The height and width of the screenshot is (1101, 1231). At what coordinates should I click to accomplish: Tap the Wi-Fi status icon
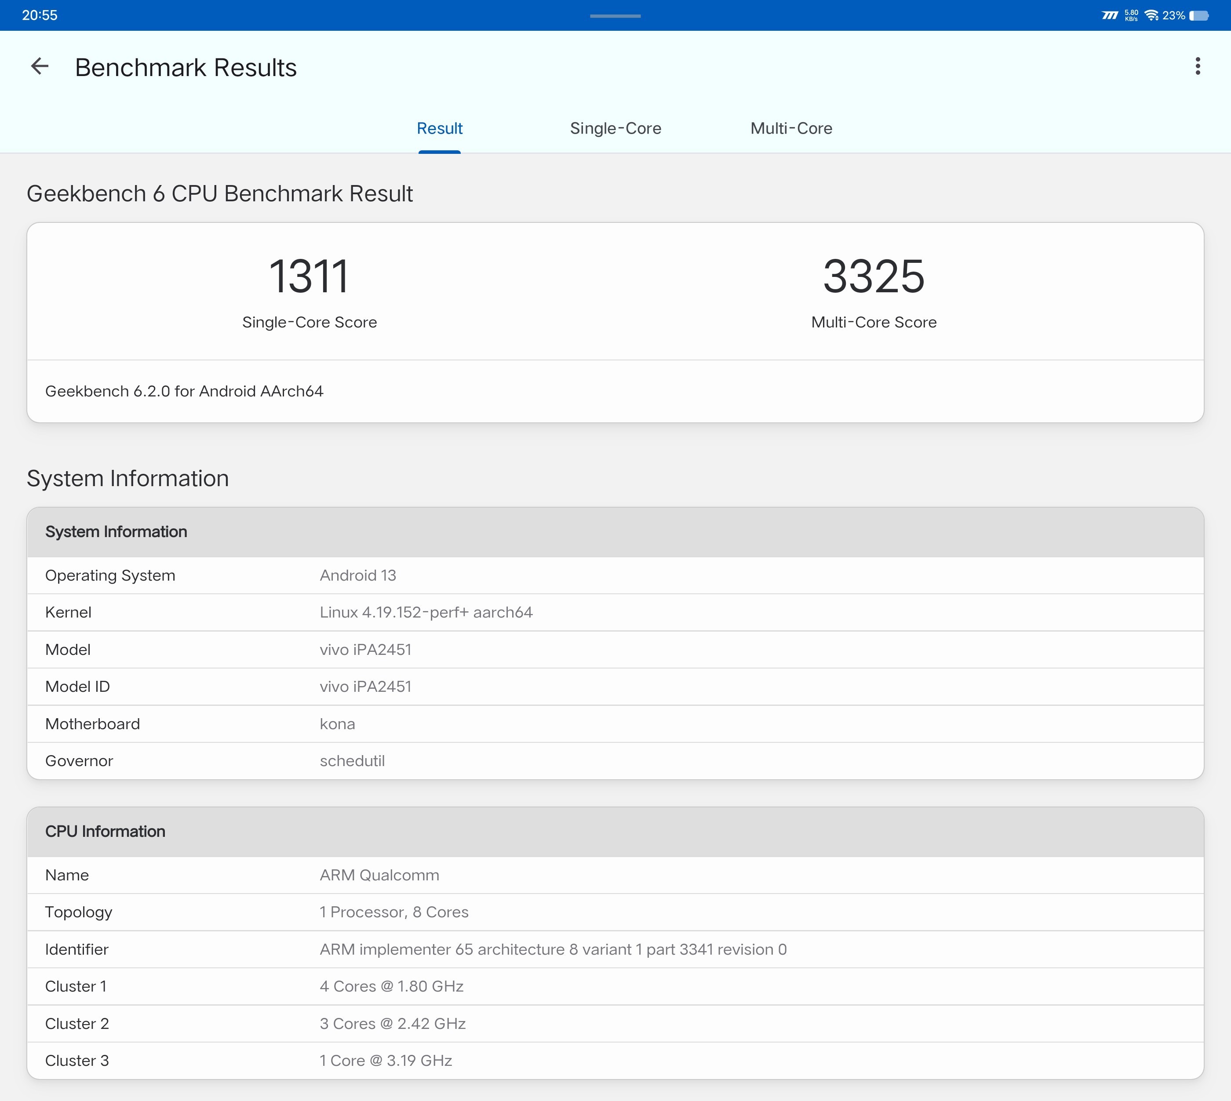1151,15
